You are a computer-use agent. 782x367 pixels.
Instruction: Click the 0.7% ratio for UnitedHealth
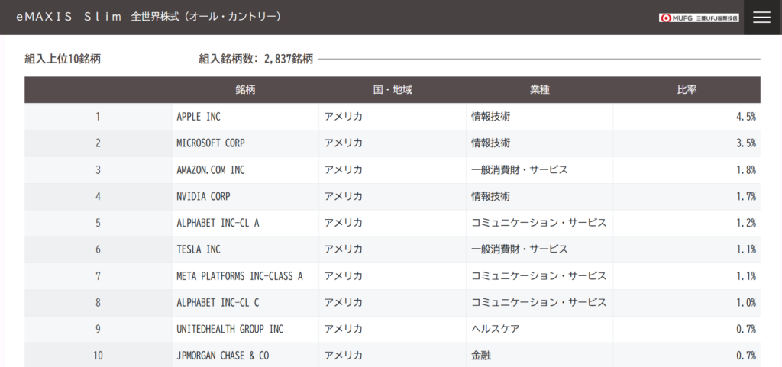(746, 329)
